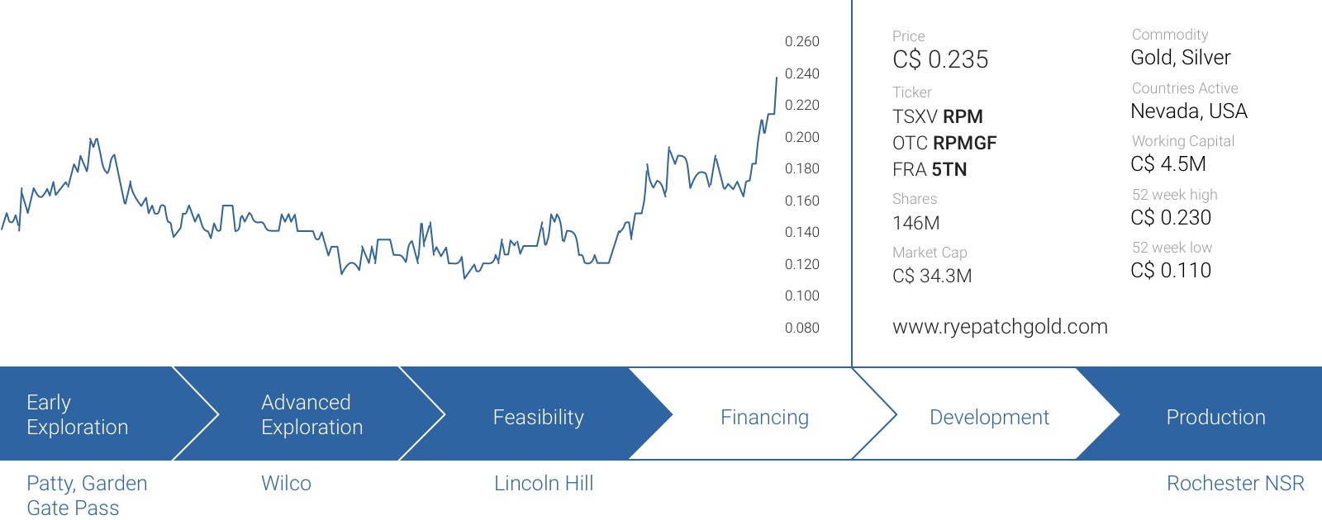Click the 52 week high value C$ 0.230
1322x520 pixels.
pyautogui.click(x=1171, y=217)
